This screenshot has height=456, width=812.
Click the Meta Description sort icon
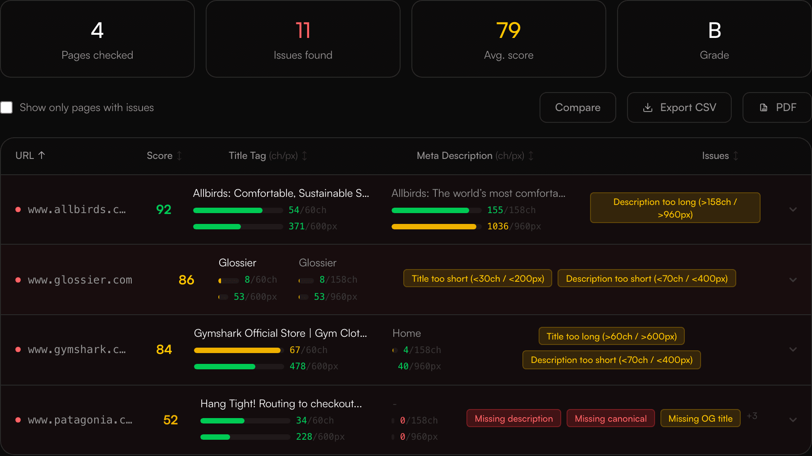(531, 156)
